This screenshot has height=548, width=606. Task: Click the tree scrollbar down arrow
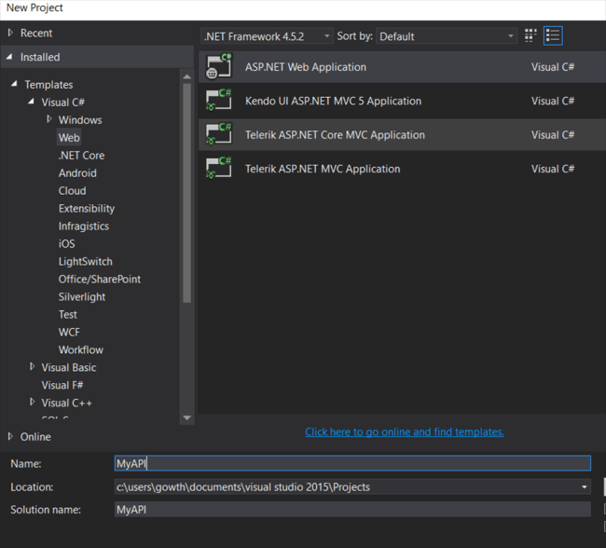point(187,418)
